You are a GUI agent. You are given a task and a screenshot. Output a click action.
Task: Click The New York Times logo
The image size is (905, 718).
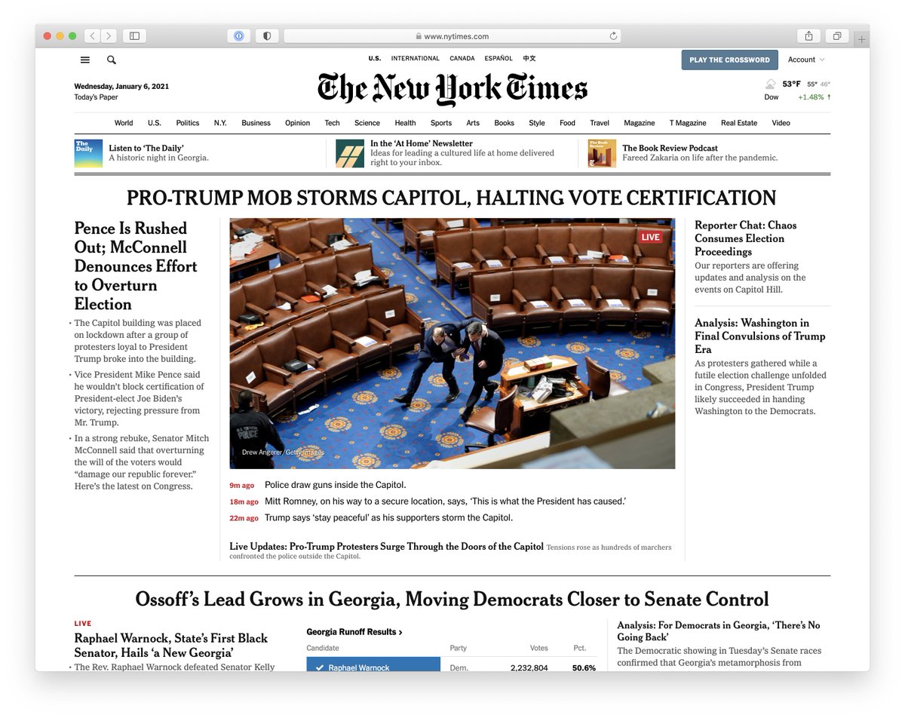pyautogui.click(x=452, y=88)
